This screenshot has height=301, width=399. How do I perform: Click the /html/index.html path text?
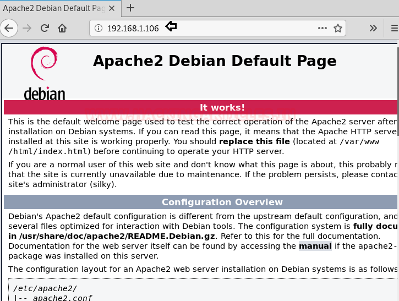coord(48,151)
